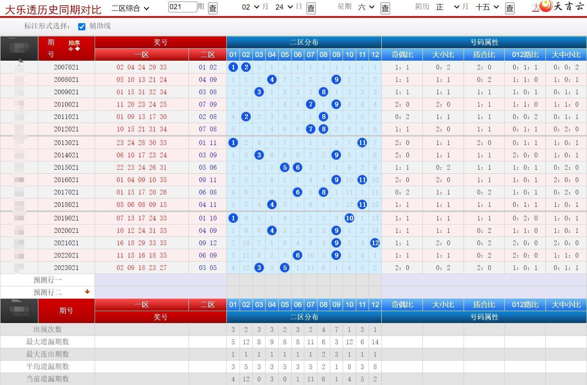Image resolution: width=587 pixels, height=385 pixels.
Task: Open the 二区综合 dropdown
Action: 130,8
